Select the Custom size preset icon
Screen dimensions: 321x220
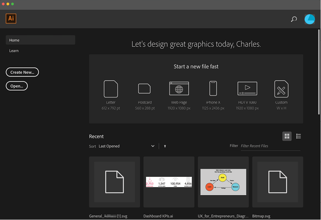281,89
